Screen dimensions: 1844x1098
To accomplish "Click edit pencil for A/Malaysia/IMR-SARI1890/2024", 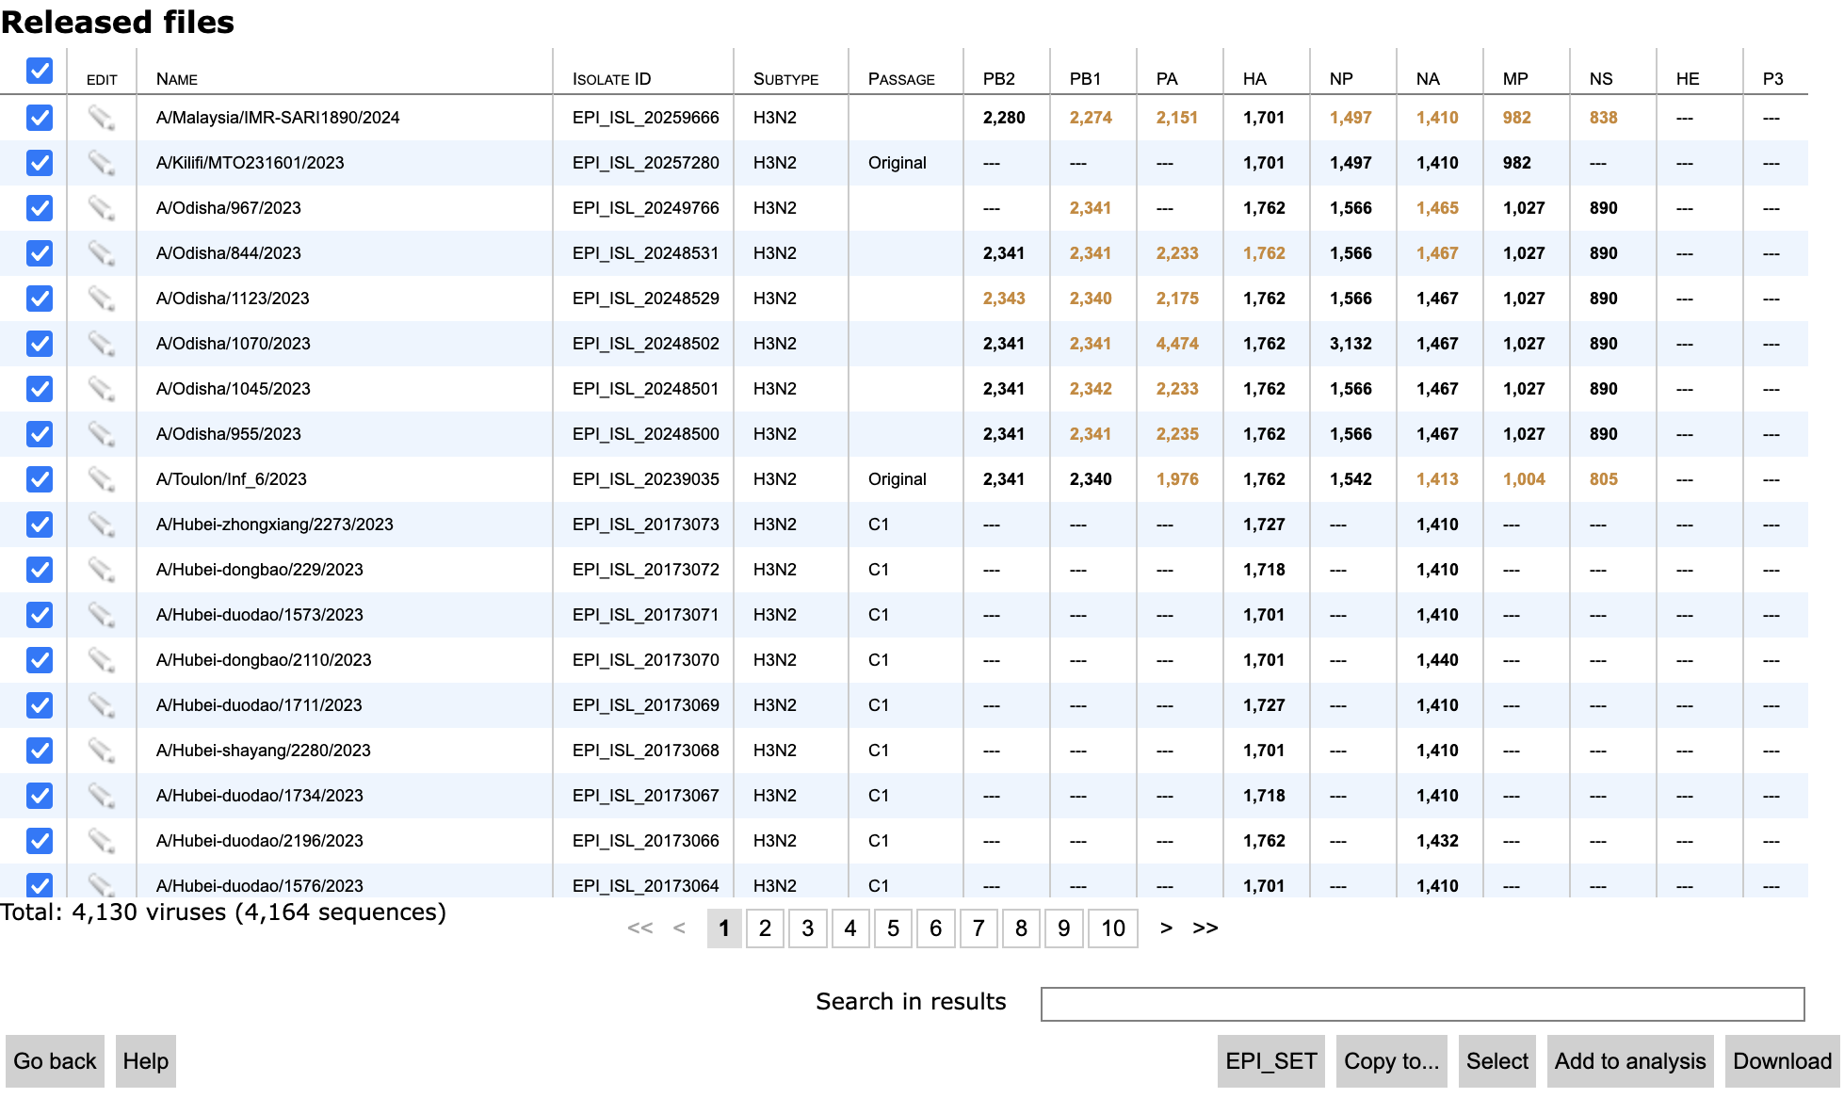I will click(101, 118).
